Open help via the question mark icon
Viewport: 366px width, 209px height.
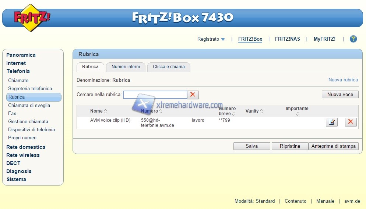pos(353,39)
